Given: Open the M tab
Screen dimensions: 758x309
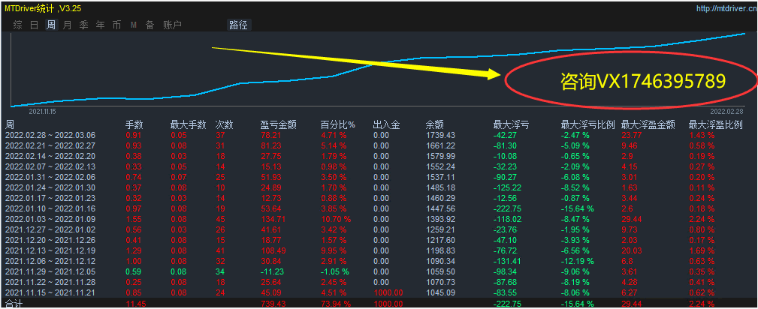Looking at the screenshot, I should tap(134, 25).
